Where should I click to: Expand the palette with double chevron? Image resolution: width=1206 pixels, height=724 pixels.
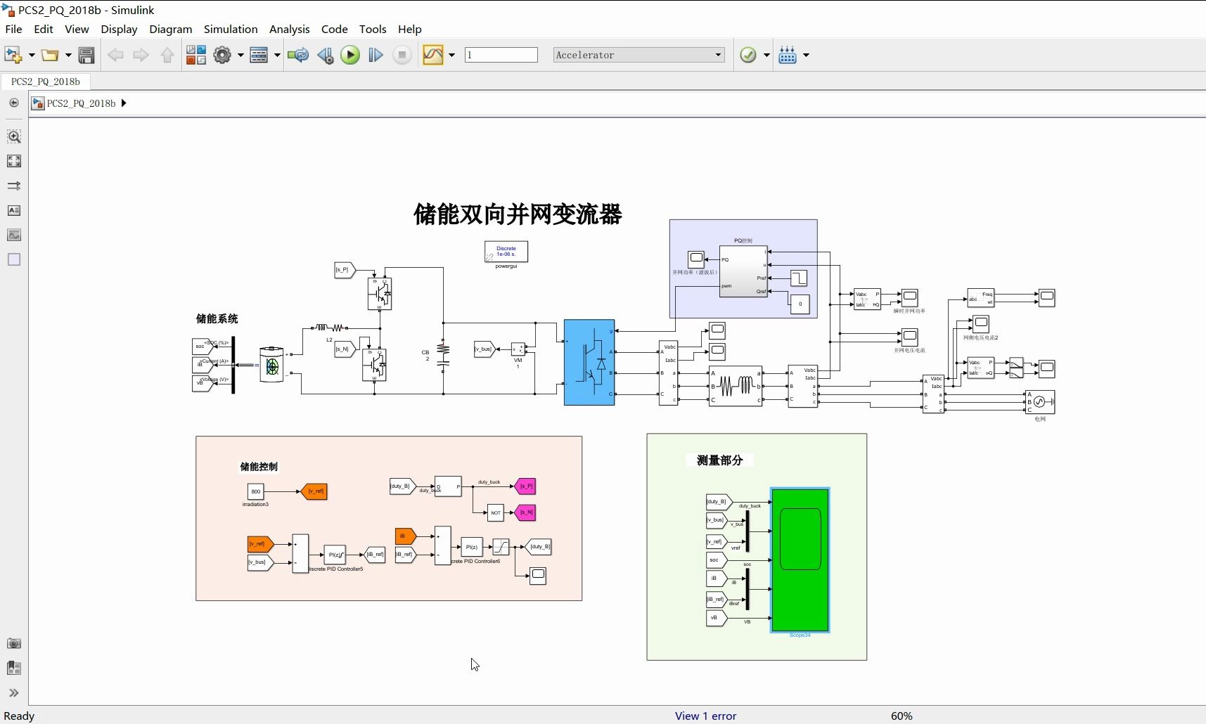tap(13, 693)
